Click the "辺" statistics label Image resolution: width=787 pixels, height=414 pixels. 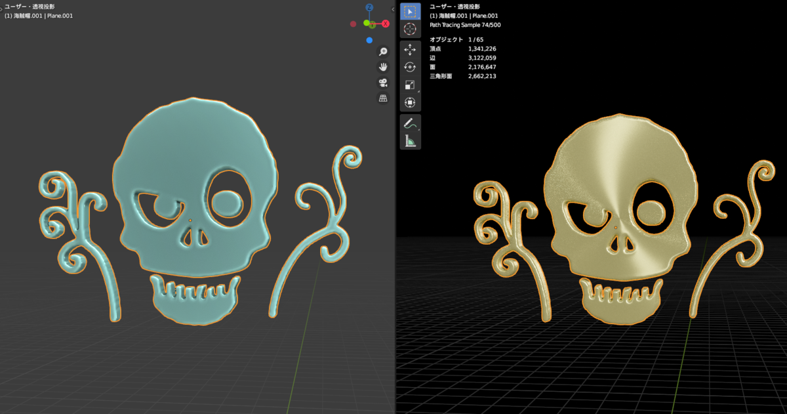pyautogui.click(x=432, y=58)
